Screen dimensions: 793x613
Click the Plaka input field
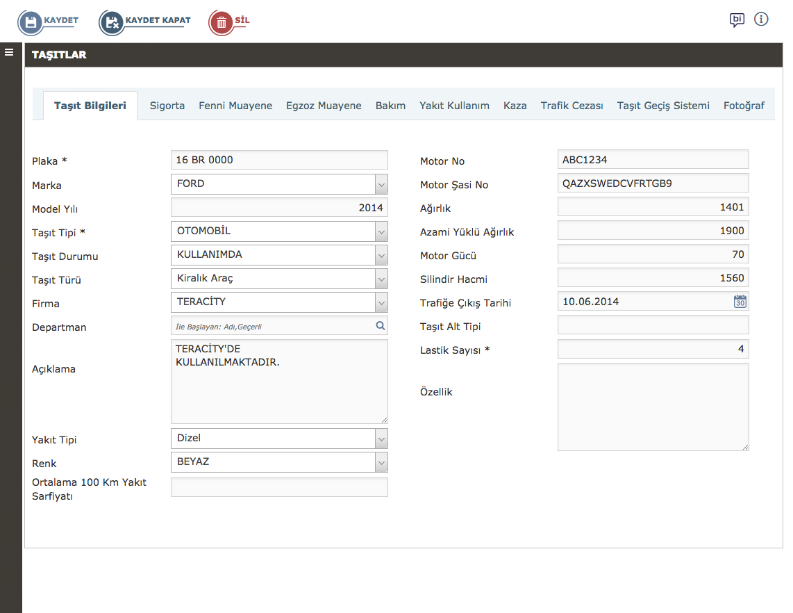279,160
